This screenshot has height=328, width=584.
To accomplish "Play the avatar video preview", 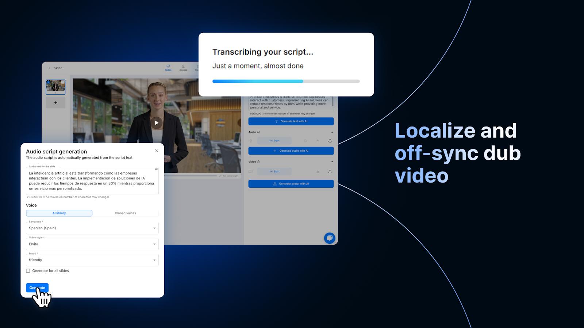I will (x=157, y=123).
